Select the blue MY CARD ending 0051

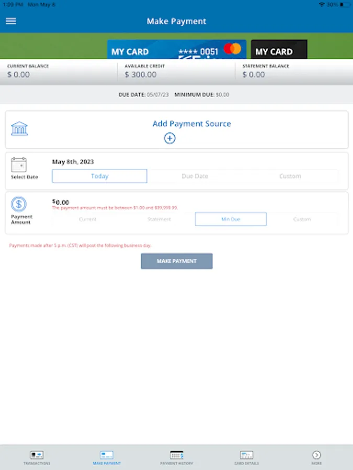click(x=177, y=49)
